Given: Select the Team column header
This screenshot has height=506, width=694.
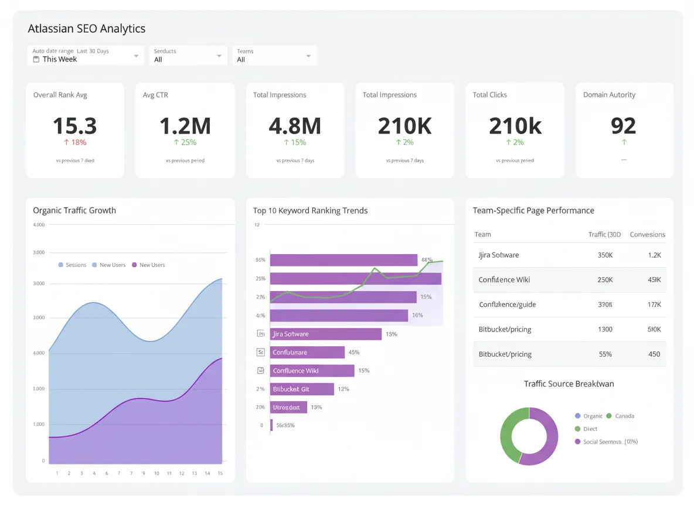Looking at the screenshot, I should 482,234.
